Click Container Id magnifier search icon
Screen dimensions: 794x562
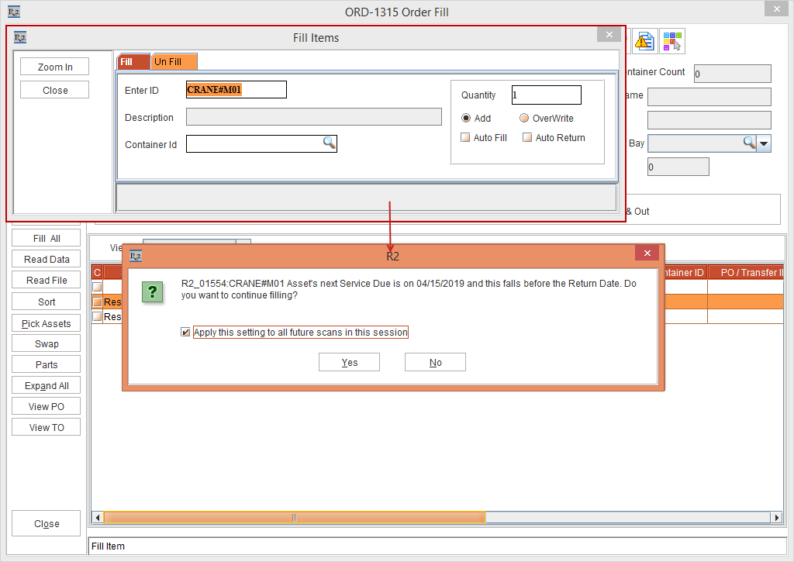click(329, 143)
